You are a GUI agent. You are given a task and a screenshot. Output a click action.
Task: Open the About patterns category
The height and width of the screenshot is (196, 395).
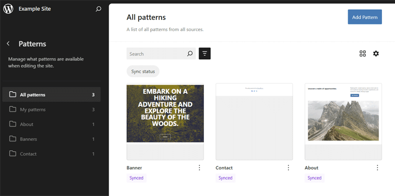[51, 124]
